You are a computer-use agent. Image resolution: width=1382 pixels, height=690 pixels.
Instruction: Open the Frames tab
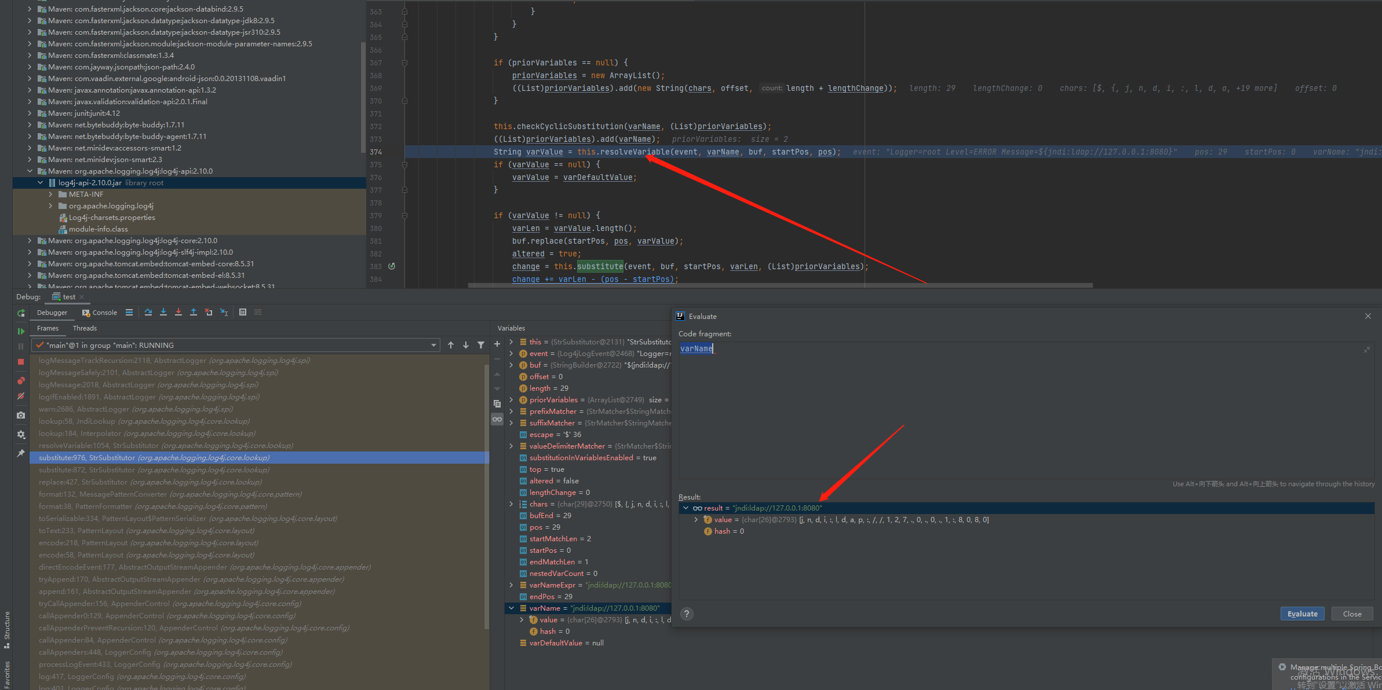[48, 328]
